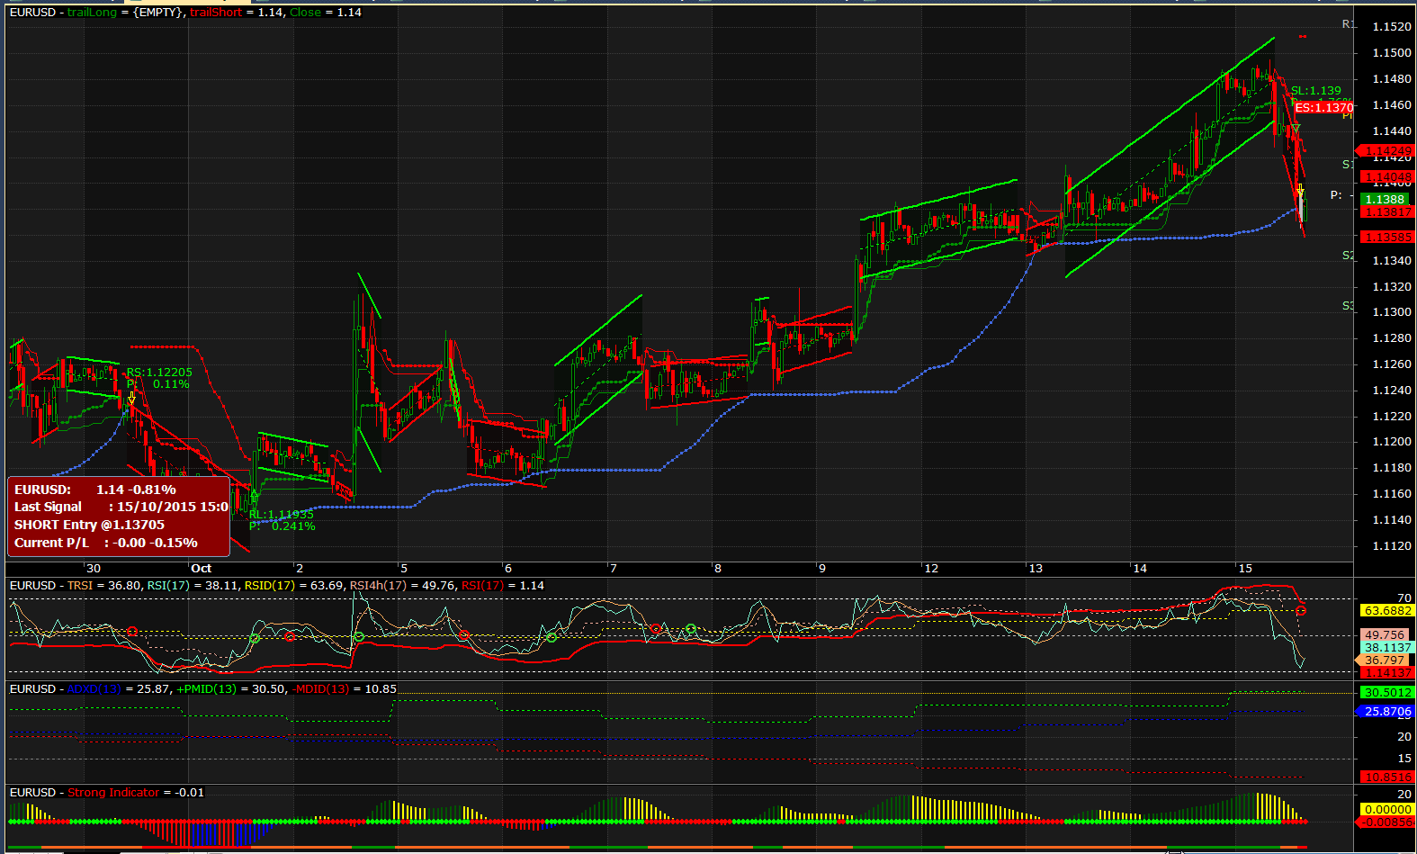Click the red 1.13817 price tag
Image resolution: width=1417 pixels, height=854 pixels.
1387,212
